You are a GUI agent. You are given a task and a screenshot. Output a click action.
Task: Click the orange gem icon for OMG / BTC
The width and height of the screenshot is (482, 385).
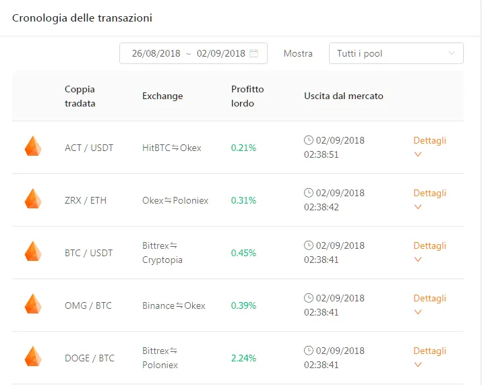coord(33,304)
